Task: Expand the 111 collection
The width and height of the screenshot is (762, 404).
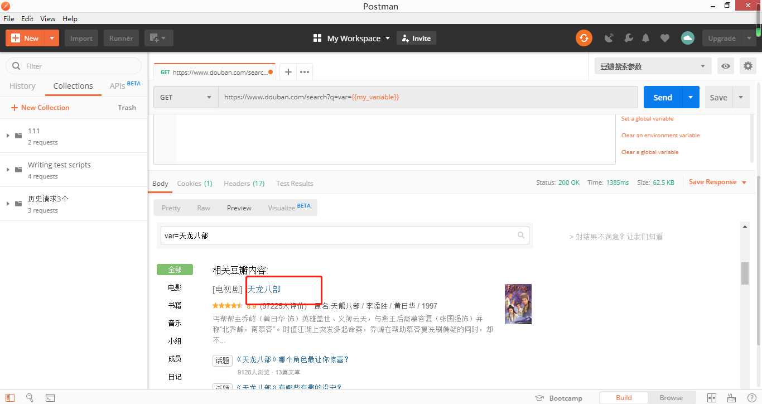Action: pos(8,136)
